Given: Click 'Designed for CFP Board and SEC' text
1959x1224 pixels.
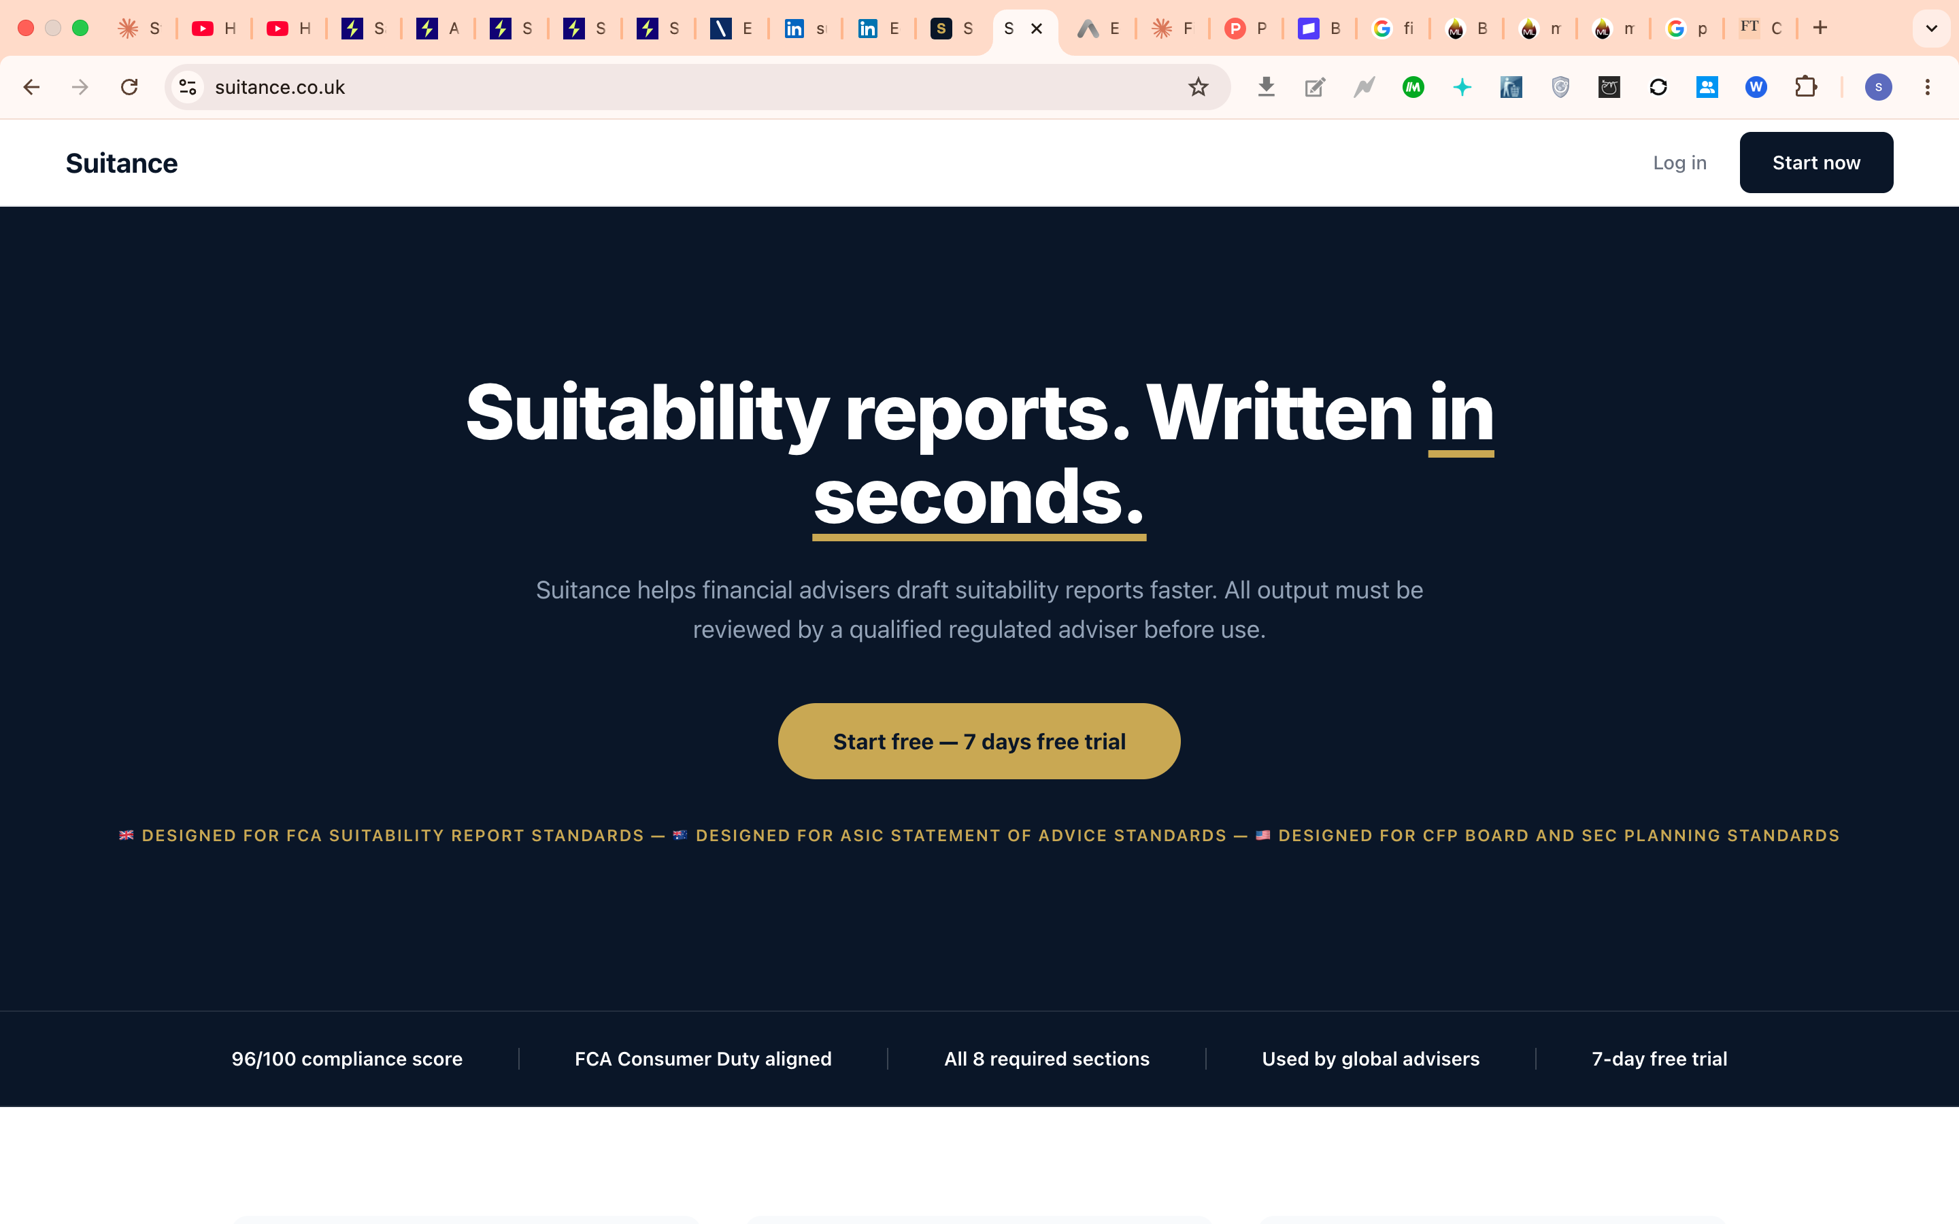Looking at the screenshot, I should pos(1558,836).
